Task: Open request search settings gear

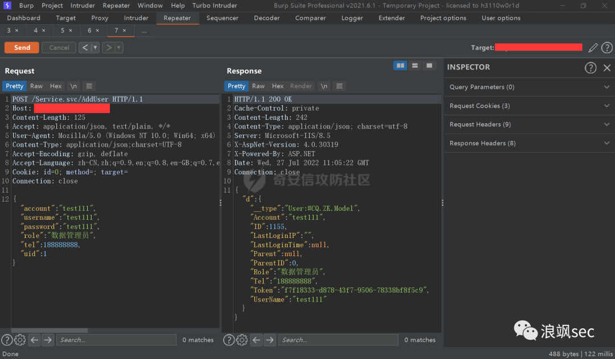Action: 20,340
